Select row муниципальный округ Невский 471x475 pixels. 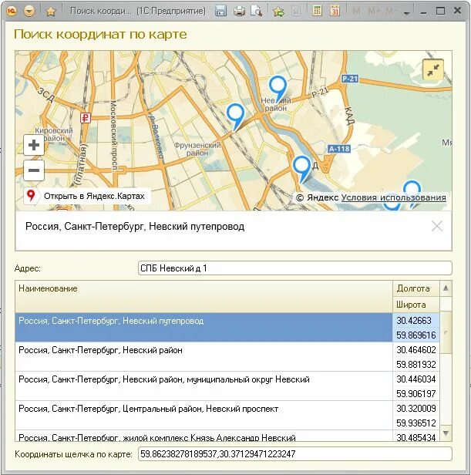(x=204, y=386)
